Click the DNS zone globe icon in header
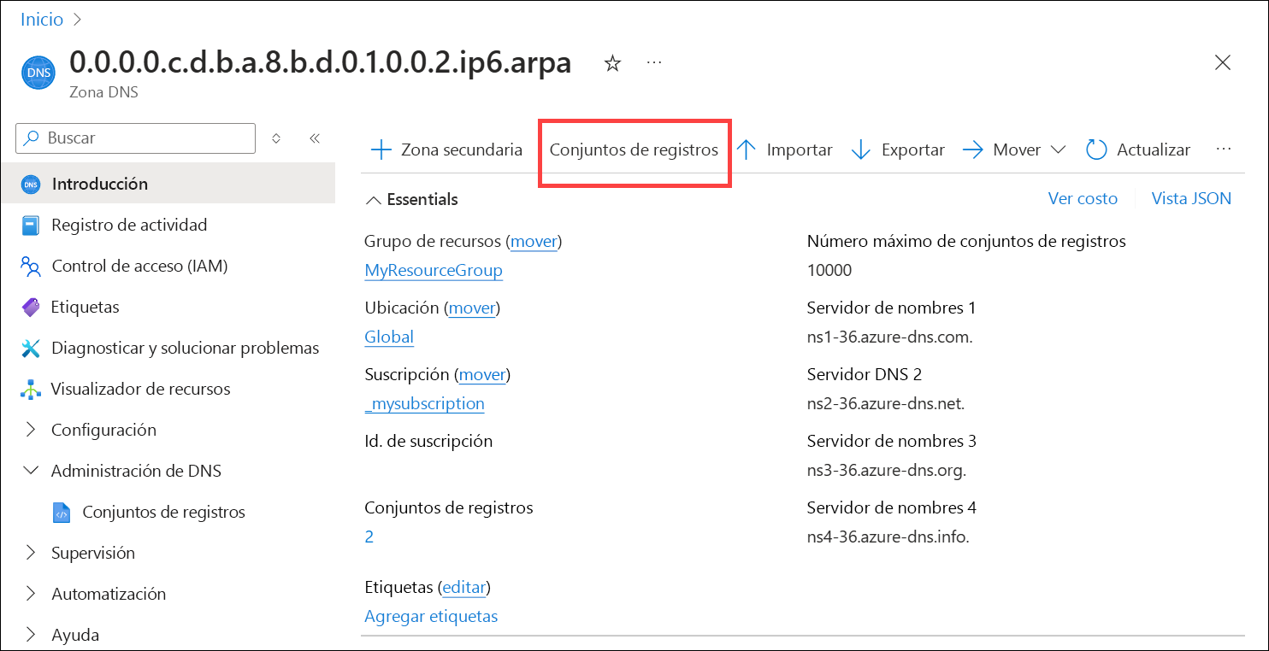The image size is (1269, 651). coord(38,73)
